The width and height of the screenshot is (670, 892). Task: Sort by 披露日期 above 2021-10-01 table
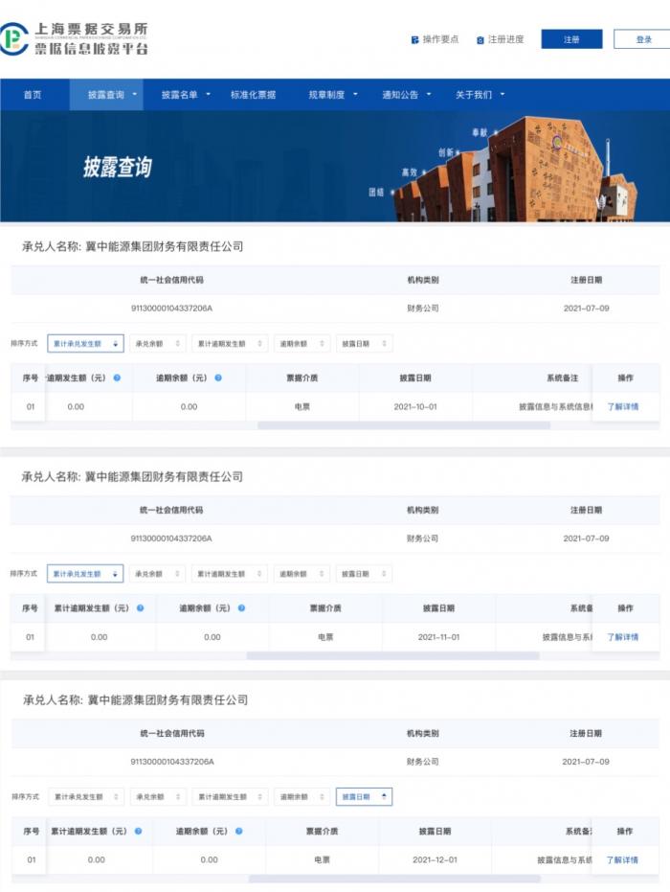click(x=365, y=344)
